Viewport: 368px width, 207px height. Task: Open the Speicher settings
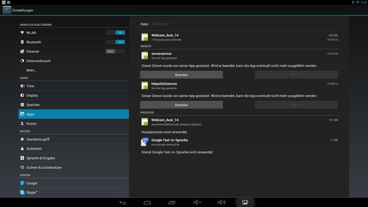click(74, 105)
